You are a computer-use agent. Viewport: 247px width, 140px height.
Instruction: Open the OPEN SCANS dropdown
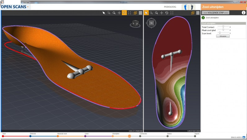click(15, 6)
